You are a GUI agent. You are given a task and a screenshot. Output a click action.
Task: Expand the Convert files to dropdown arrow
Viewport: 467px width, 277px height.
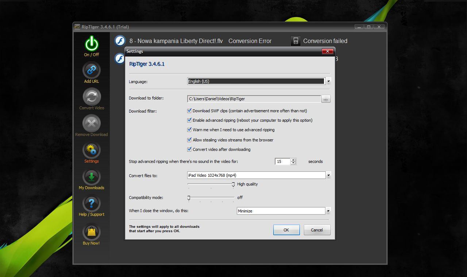coord(328,175)
